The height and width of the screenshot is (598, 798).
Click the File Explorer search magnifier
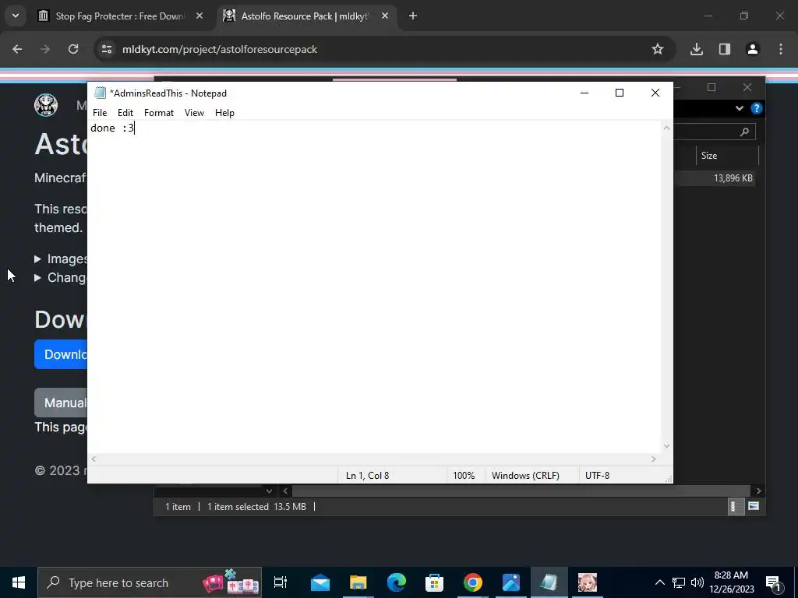(x=744, y=132)
